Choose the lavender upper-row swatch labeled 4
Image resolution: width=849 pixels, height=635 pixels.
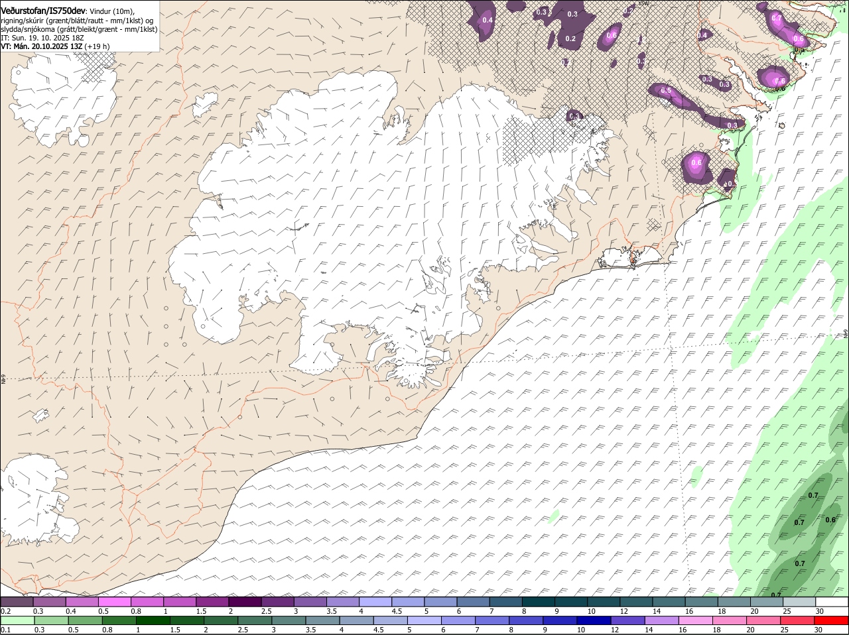tap(375, 602)
